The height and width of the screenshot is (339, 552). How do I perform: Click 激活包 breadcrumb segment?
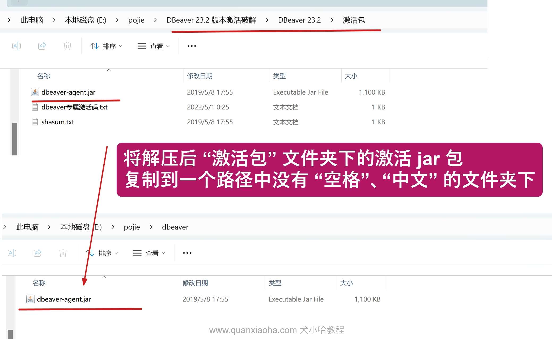[x=354, y=20]
